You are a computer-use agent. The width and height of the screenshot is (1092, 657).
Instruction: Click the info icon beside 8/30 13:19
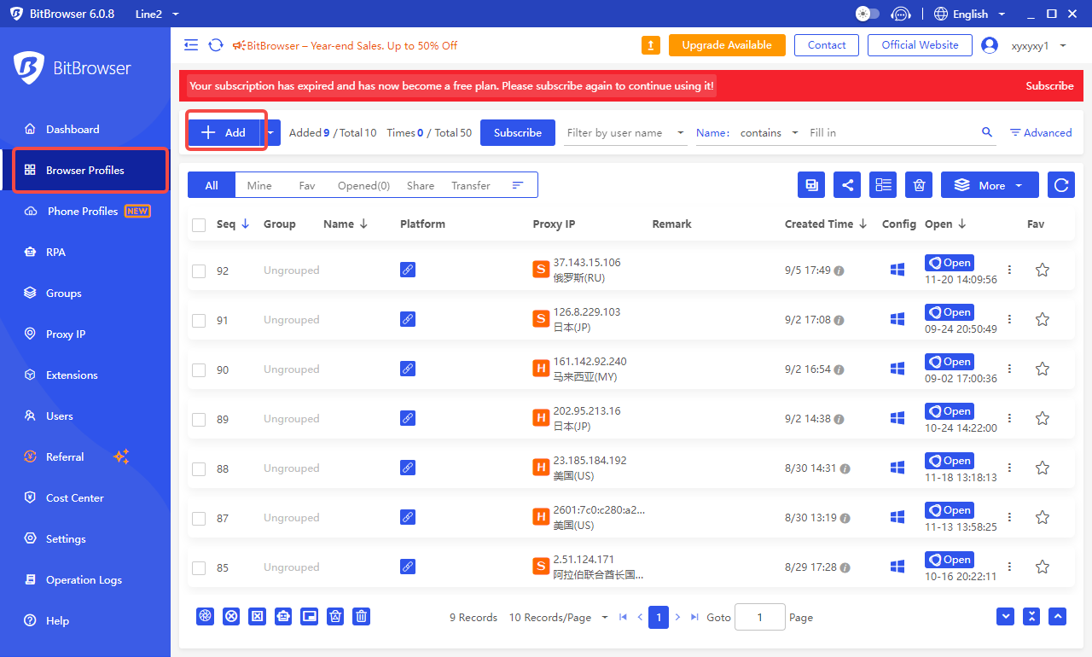pyautogui.click(x=845, y=519)
